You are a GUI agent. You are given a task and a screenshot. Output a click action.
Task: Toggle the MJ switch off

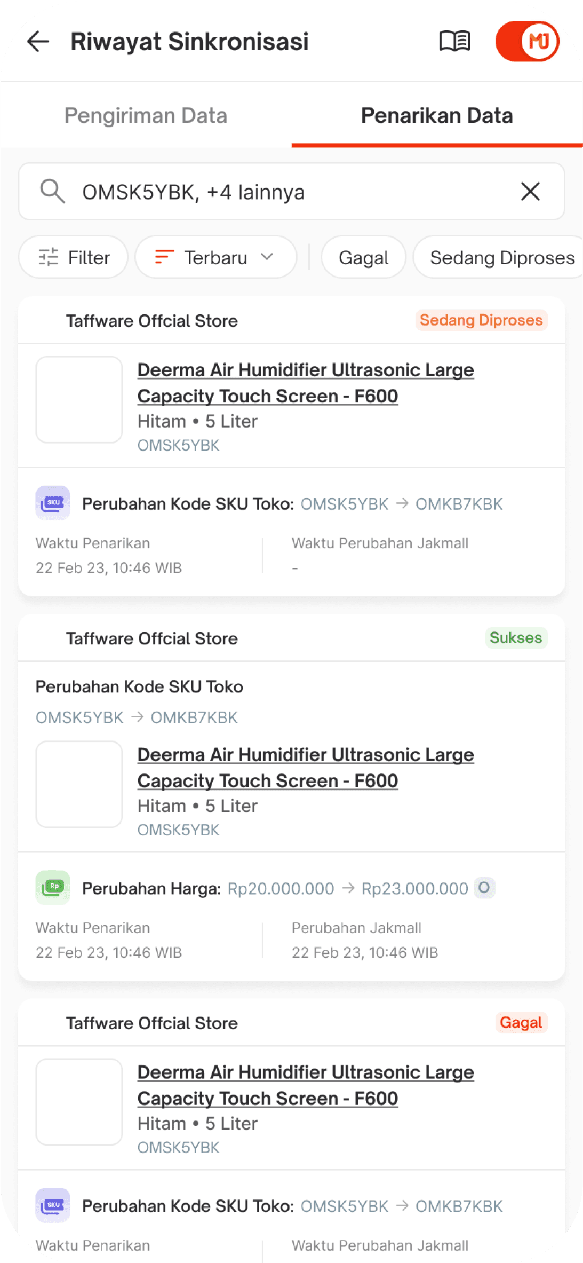[x=527, y=41]
